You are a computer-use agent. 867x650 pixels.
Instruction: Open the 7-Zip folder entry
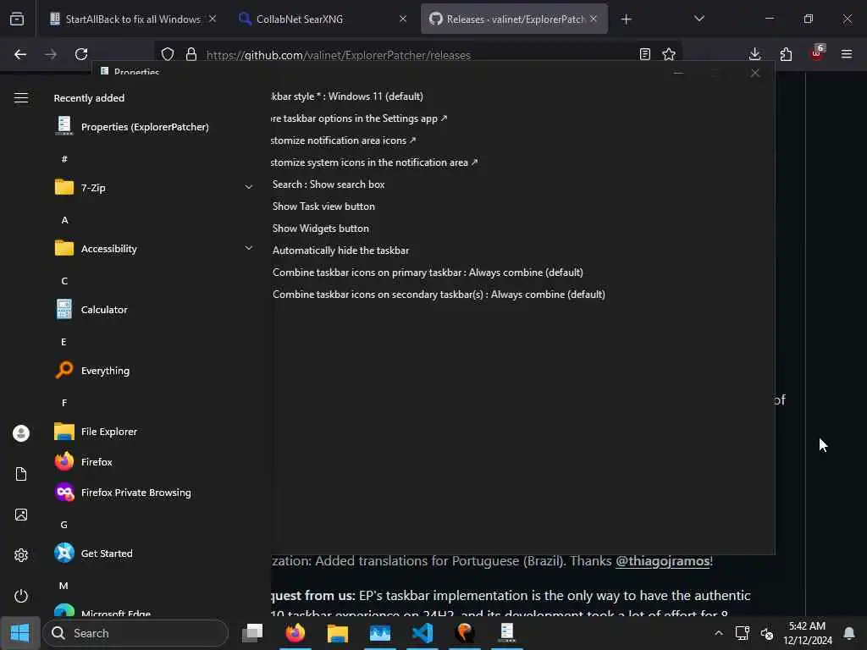click(x=93, y=187)
